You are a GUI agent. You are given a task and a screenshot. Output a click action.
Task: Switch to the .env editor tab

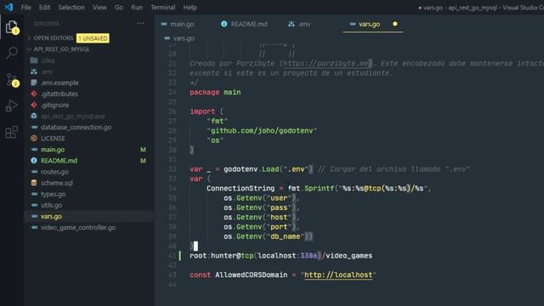299,24
